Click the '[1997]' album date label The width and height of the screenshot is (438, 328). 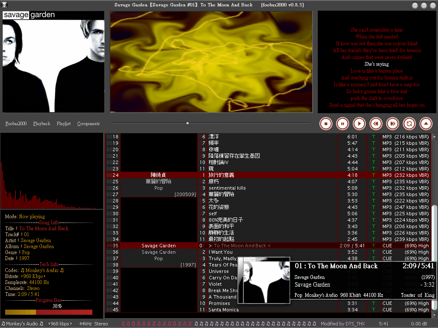(188, 265)
